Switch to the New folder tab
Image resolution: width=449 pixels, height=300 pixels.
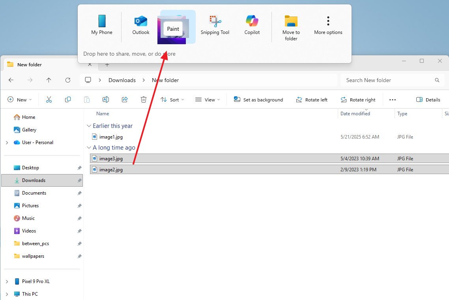(x=30, y=64)
